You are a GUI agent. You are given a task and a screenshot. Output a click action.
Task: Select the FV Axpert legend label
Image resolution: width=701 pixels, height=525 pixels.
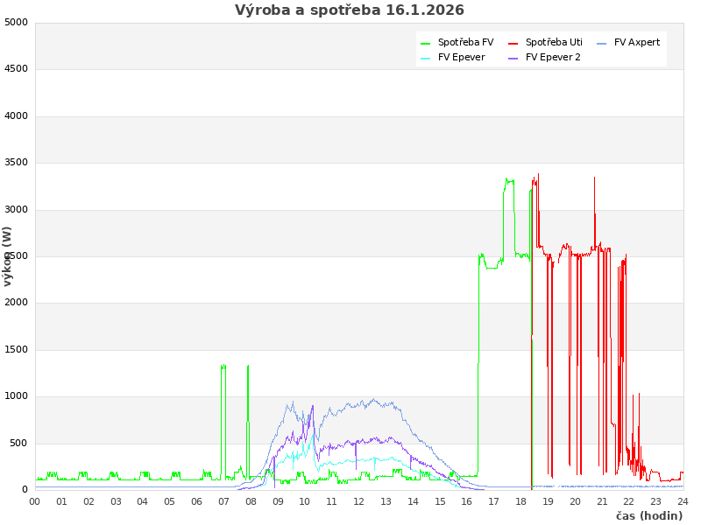637,43
